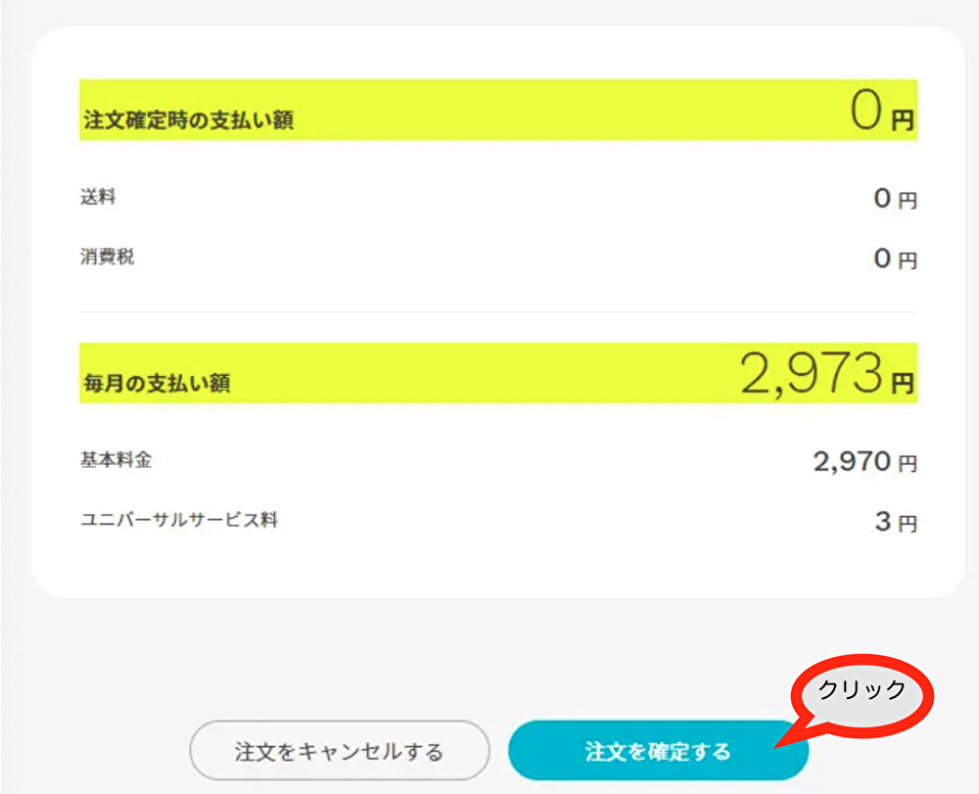Click the 円 unit in top yellow bar

903,120
